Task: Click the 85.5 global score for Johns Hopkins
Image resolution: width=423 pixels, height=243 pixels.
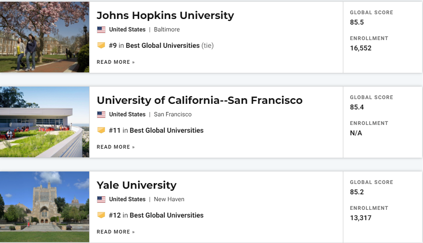Action: tap(357, 22)
